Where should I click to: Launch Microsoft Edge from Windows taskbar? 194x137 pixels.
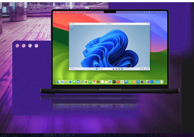pyautogui.click(x=122, y=69)
